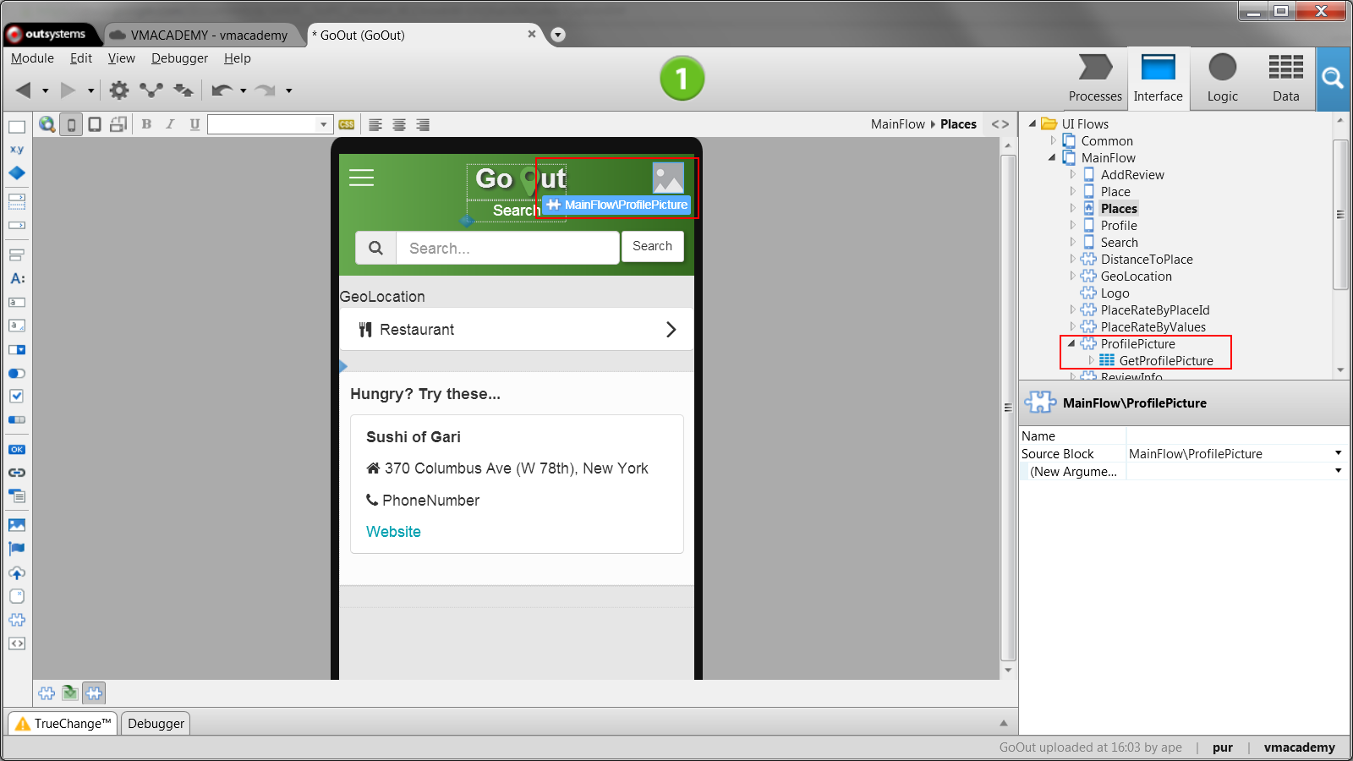Expand the AddReview screen node
This screenshot has height=761, width=1353.
coord(1074,174)
